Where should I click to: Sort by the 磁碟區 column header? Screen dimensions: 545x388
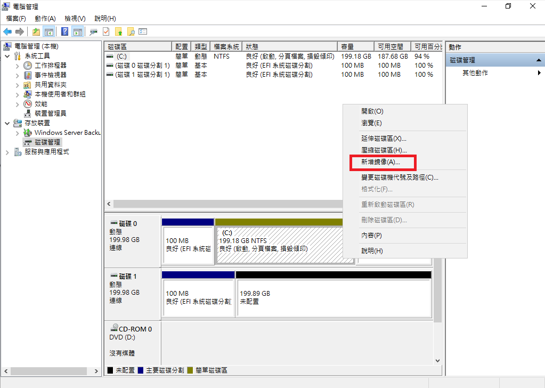click(138, 46)
